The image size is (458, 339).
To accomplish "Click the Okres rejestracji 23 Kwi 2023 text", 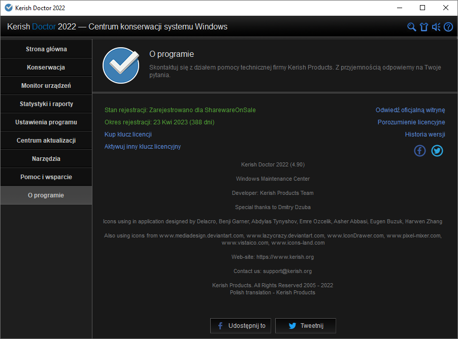I will [159, 122].
